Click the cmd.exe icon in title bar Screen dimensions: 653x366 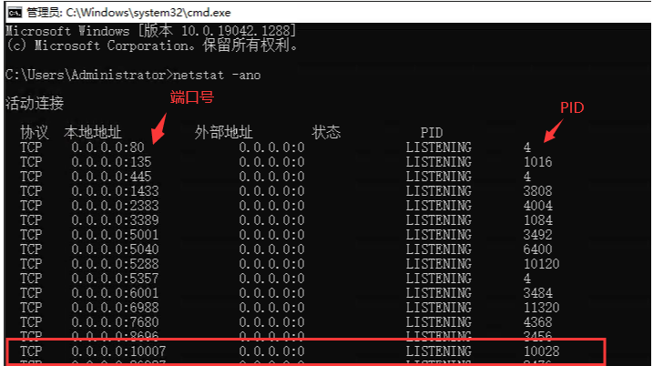(15, 13)
